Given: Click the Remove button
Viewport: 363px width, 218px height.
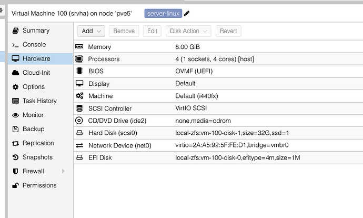Looking at the screenshot, I should [x=124, y=31].
